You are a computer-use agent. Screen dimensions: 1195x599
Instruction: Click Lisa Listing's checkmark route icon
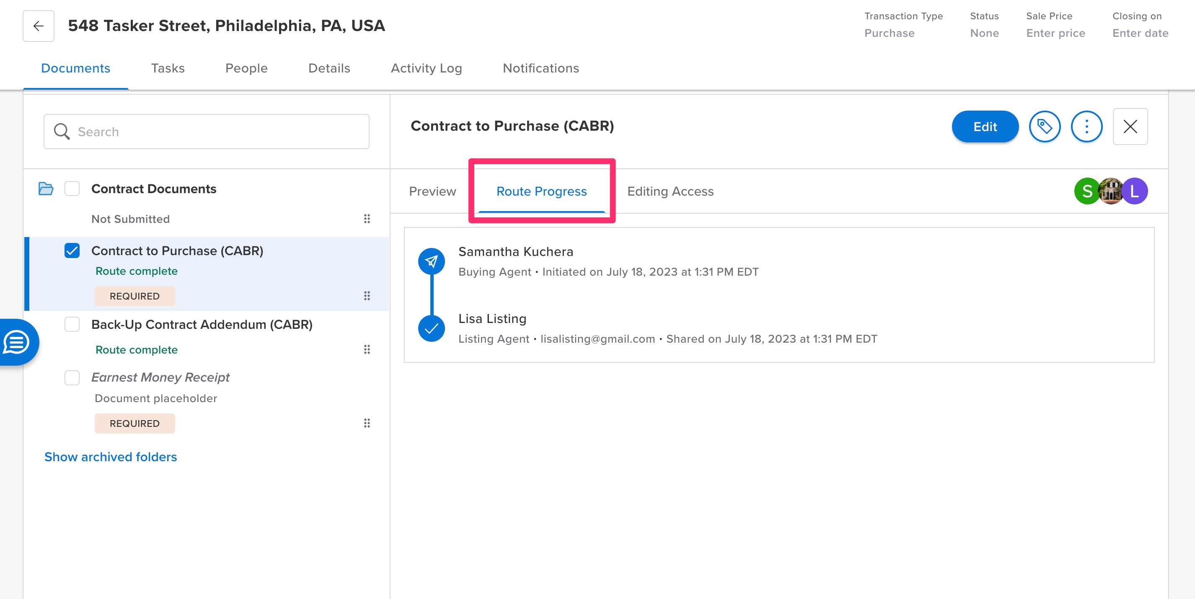click(x=432, y=328)
